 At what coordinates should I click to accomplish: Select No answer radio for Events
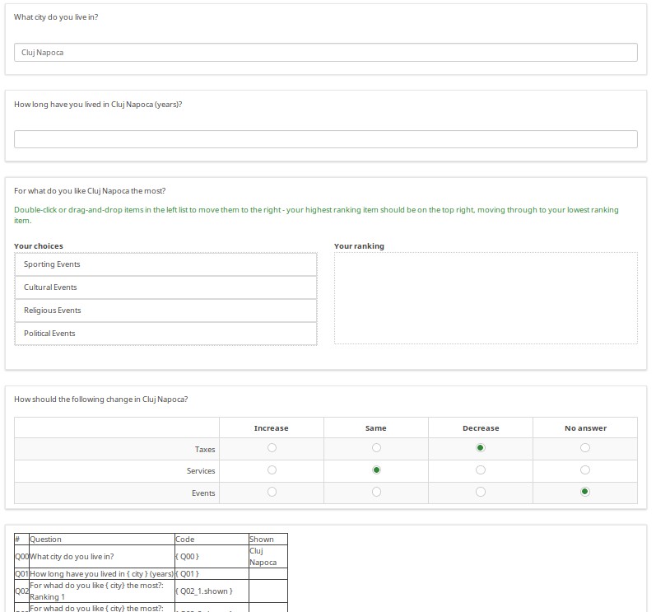click(585, 492)
